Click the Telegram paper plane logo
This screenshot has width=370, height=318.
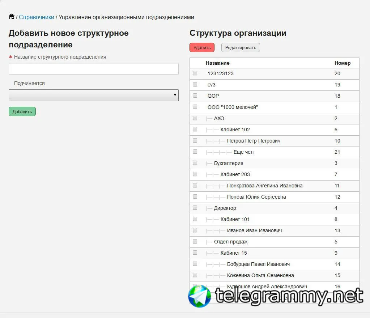(199, 296)
